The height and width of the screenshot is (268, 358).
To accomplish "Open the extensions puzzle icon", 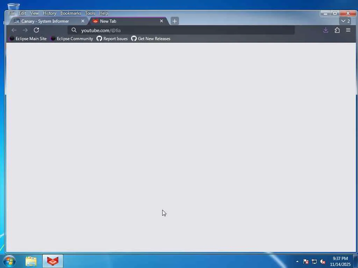I will (337, 30).
